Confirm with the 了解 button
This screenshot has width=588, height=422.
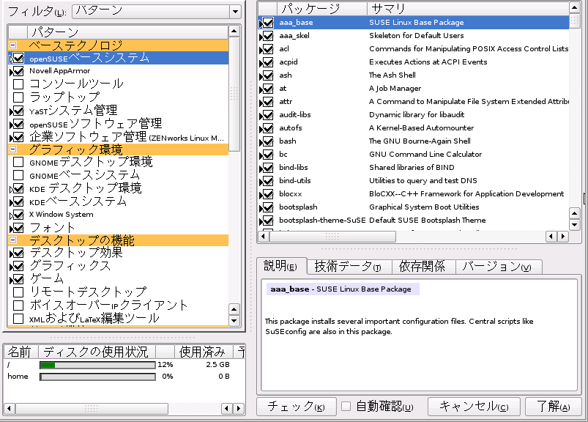(554, 407)
